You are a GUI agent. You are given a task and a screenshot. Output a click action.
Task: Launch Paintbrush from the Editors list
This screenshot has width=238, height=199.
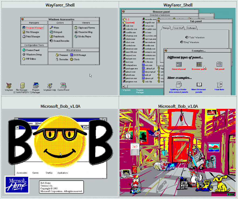(57, 36)
